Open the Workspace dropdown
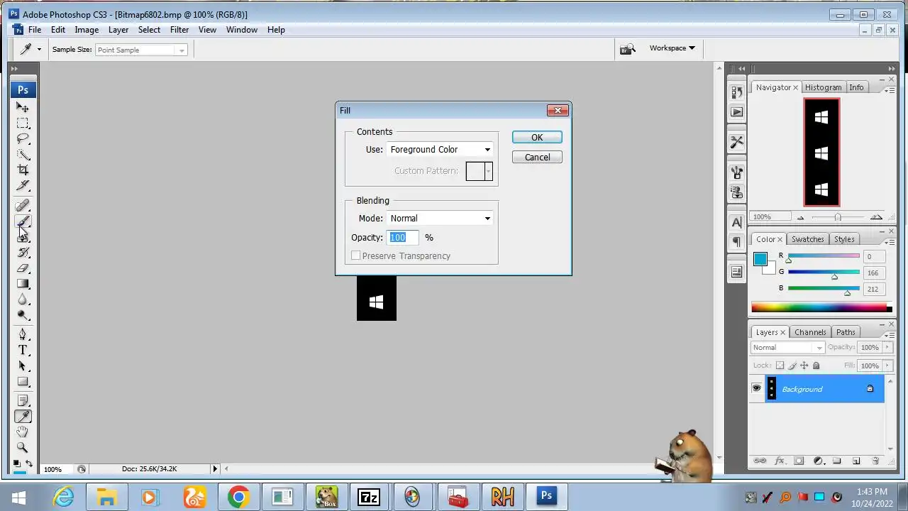 [x=672, y=48]
